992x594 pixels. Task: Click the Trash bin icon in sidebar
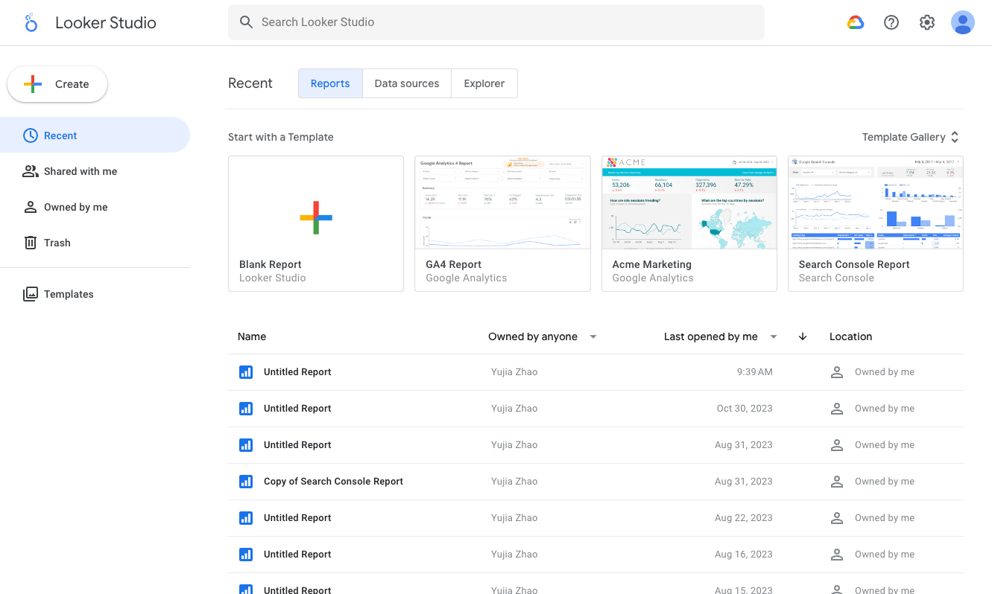point(31,243)
